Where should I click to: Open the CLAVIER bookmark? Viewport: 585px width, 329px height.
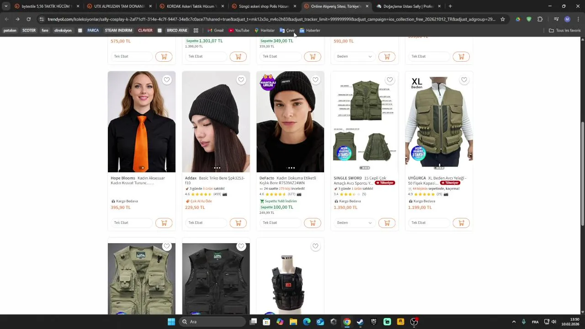(145, 31)
